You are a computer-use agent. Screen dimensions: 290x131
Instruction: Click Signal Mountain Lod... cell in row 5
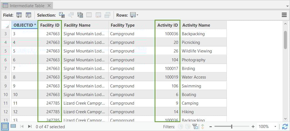coord(85,51)
